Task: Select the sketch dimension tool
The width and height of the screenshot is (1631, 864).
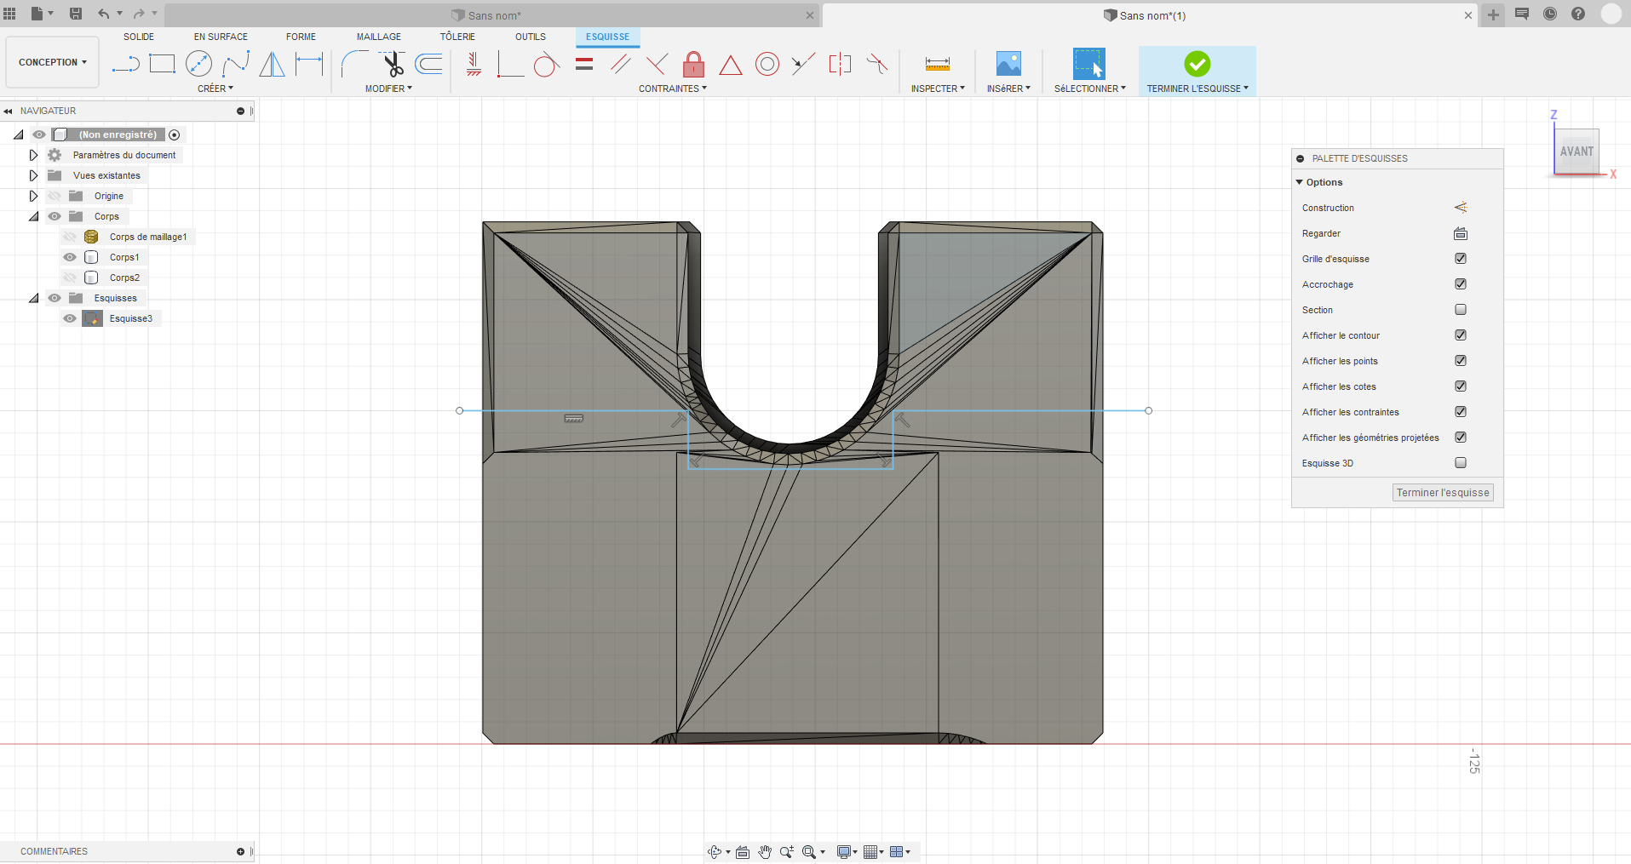Action: (309, 64)
